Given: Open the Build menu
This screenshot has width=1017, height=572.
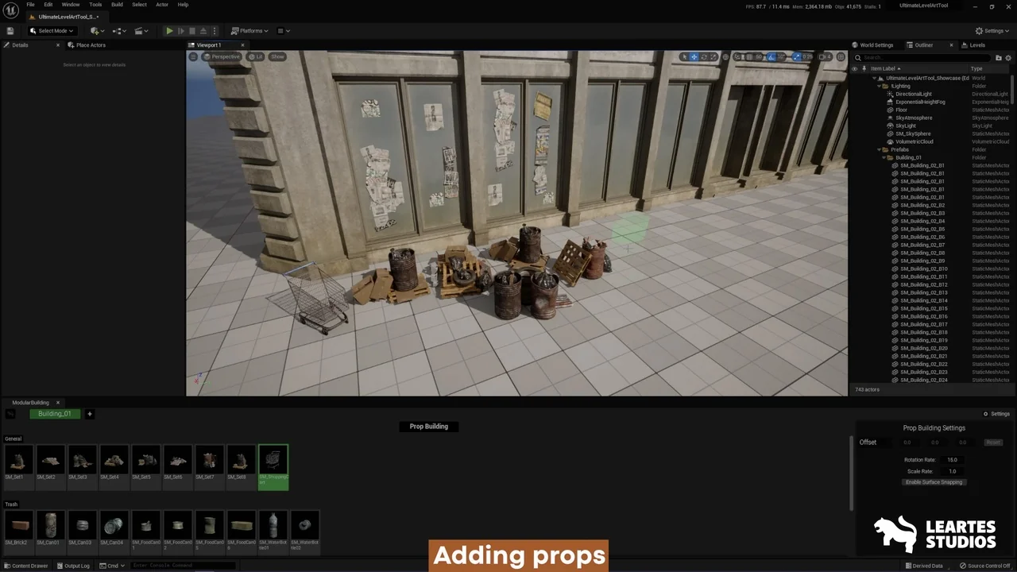Looking at the screenshot, I should (117, 5).
